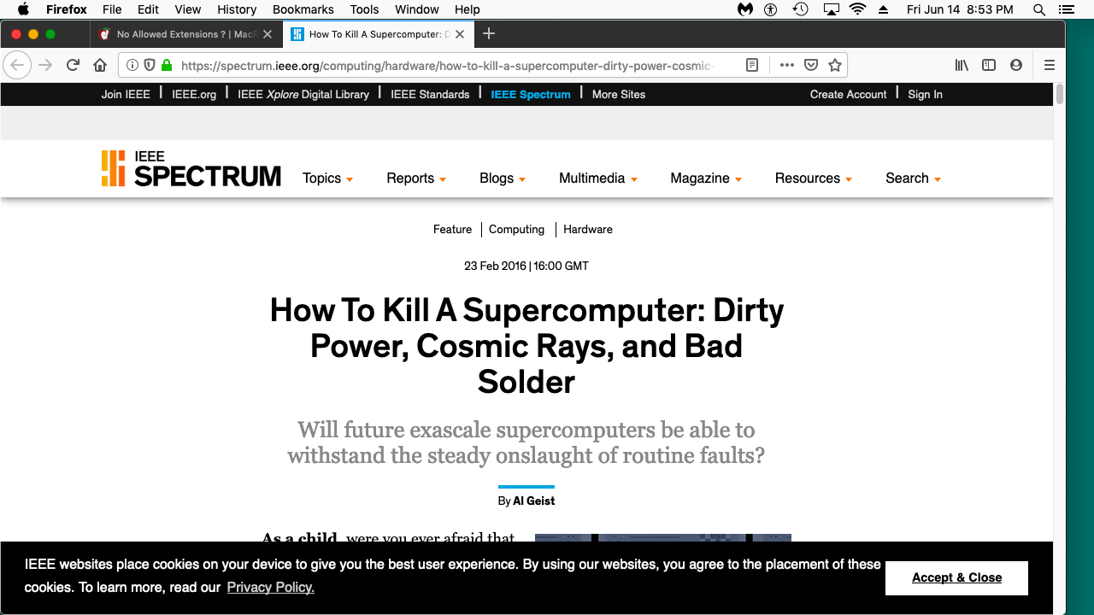Close the No Allowed Extensions tab

[268, 34]
